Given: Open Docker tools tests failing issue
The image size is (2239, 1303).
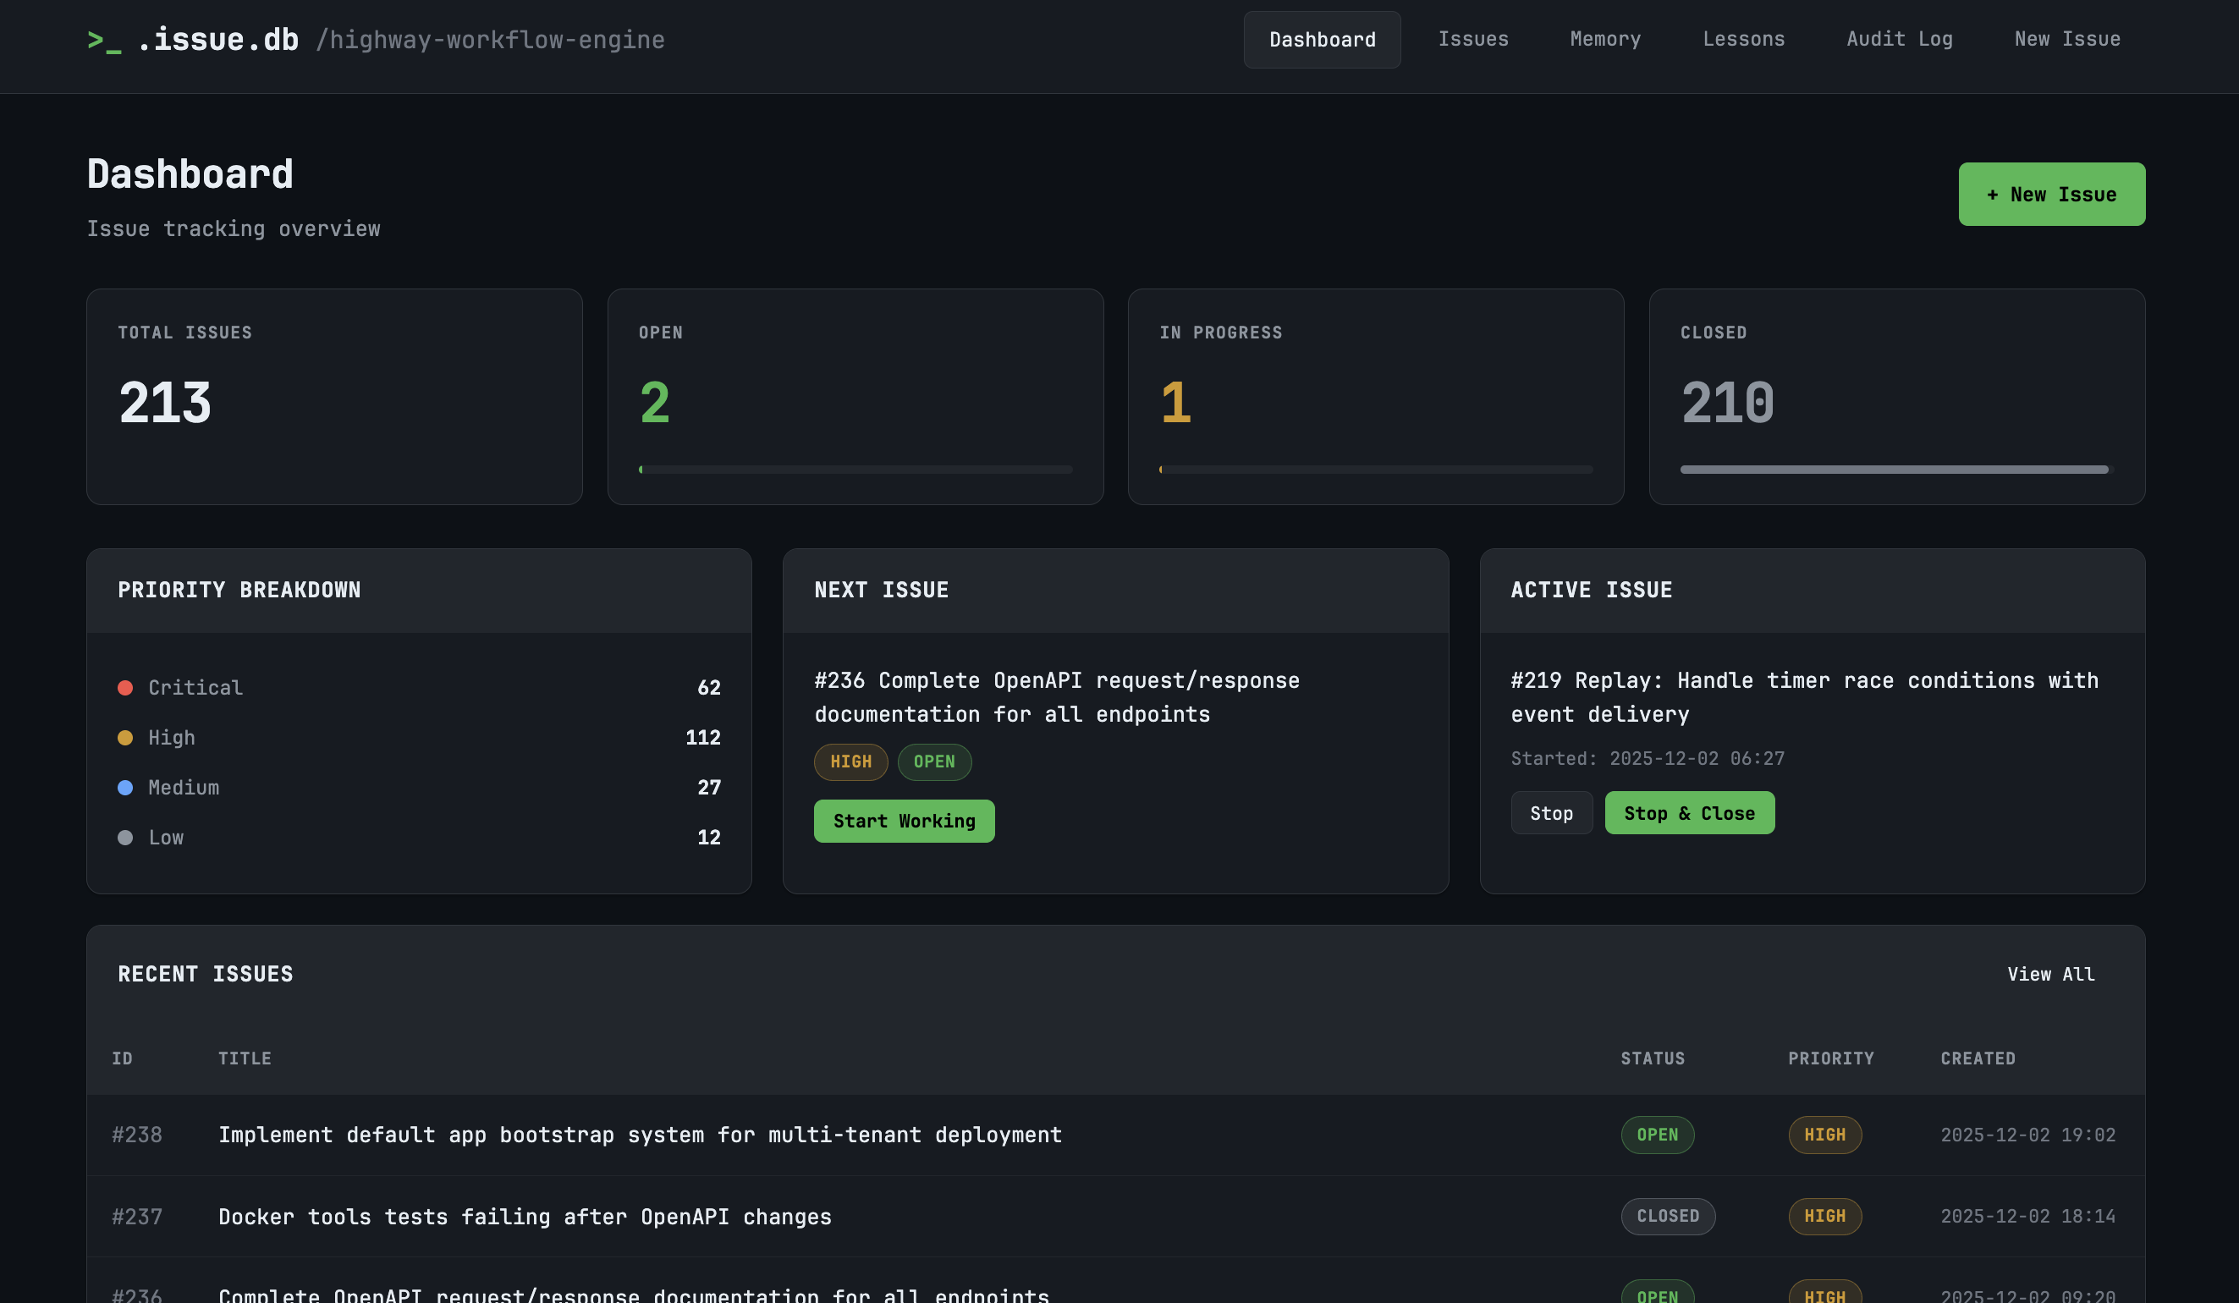Looking at the screenshot, I should [525, 1216].
